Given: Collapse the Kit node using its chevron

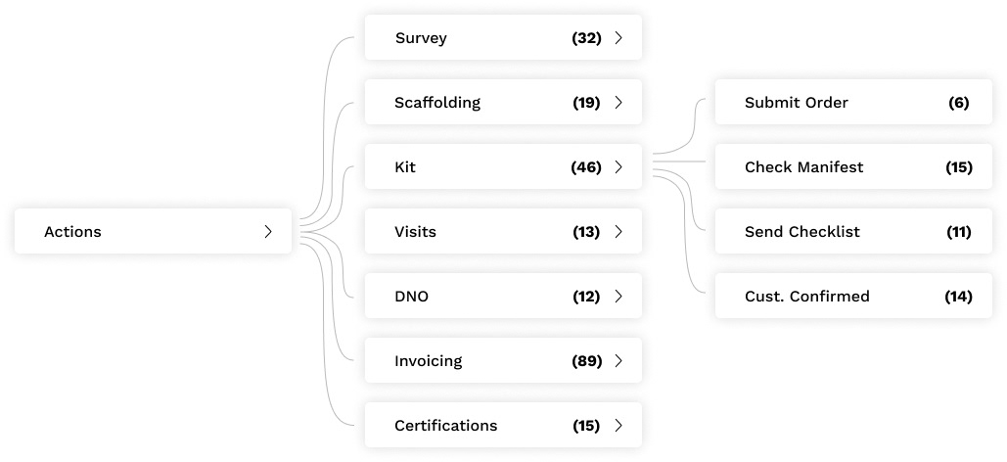Looking at the screenshot, I should (618, 167).
